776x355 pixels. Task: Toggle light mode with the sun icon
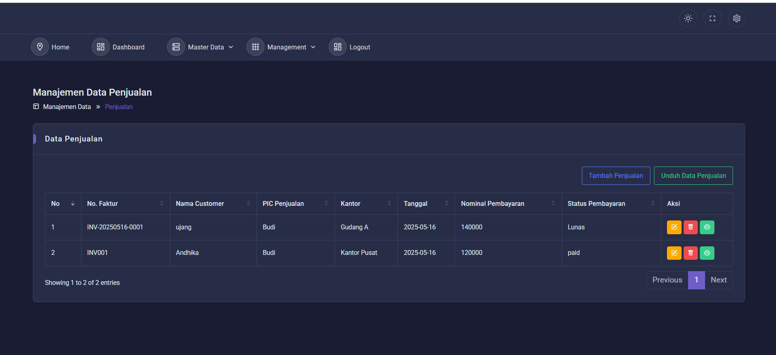click(x=688, y=18)
